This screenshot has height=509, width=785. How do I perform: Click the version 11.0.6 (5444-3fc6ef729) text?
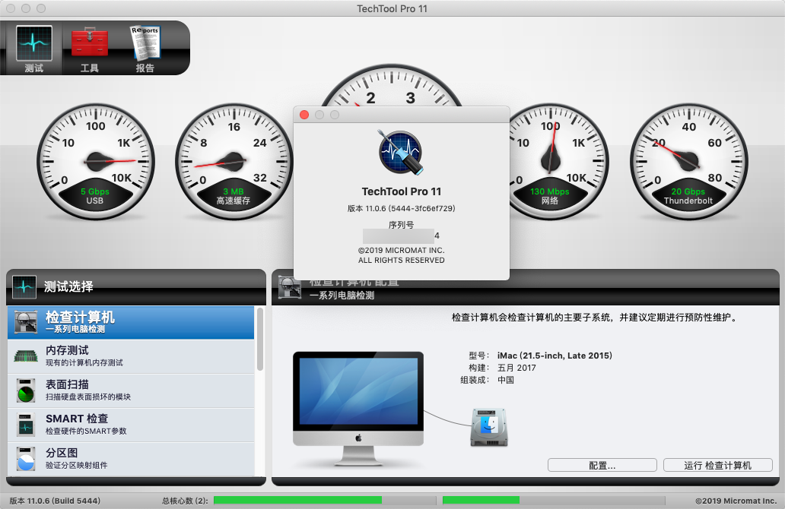(401, 208)
